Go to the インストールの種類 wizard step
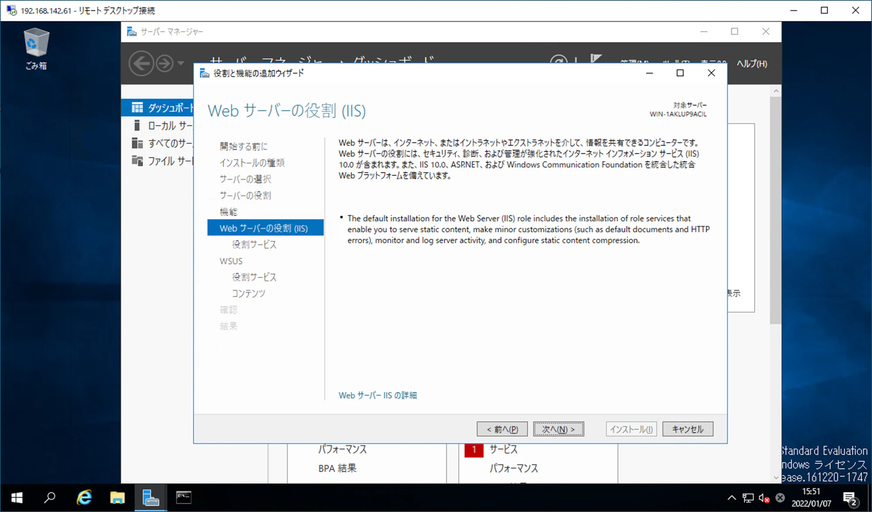The height and width of the screenshot is (512, 872). tap(252, 163)
